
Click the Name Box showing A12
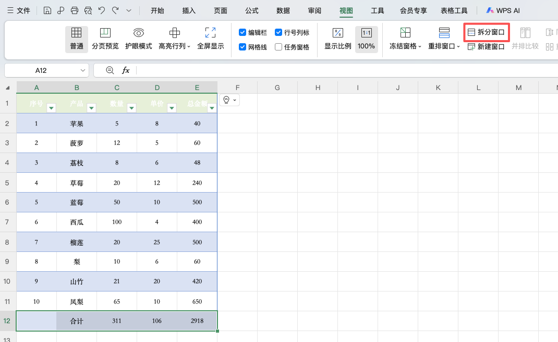point(41,70)
